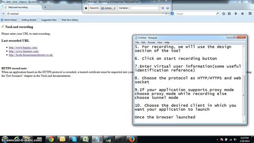Open Web Slice Gallery bookmark
Image resolution: width=254 pixels, height=143 pixels.
(x=68, y=20)
